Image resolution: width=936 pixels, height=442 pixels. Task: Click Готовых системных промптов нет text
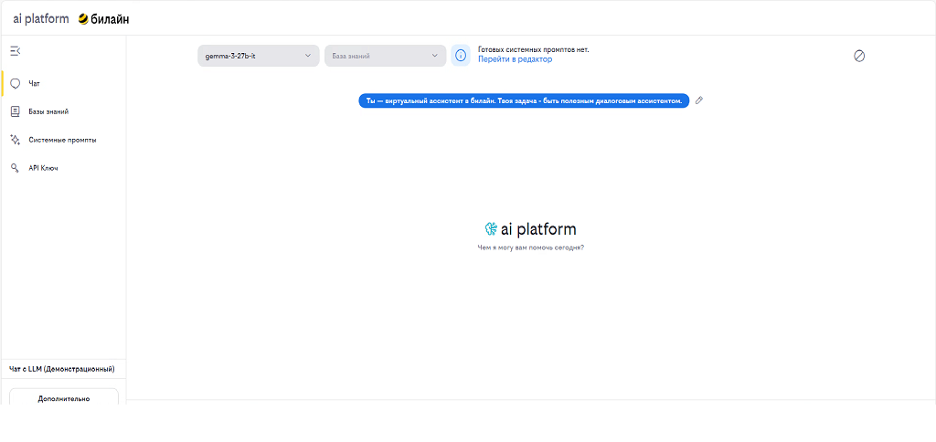click(534, 50)
